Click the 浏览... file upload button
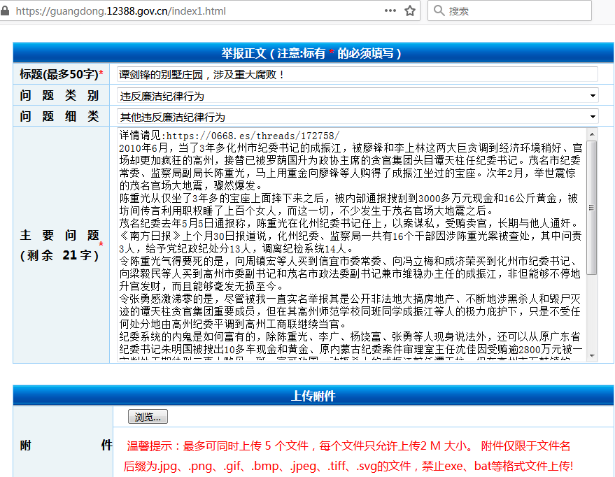 pos(149,416)
